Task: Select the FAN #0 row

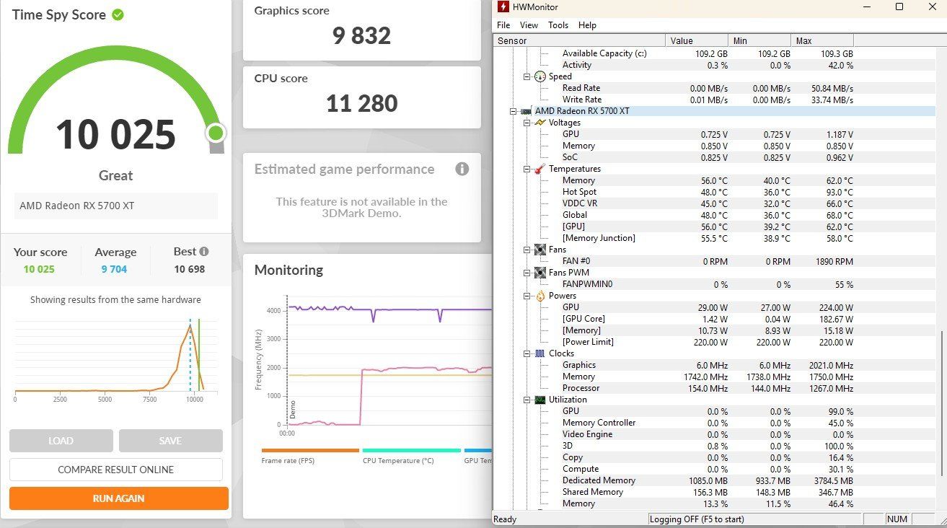Action: click(714, 261)
